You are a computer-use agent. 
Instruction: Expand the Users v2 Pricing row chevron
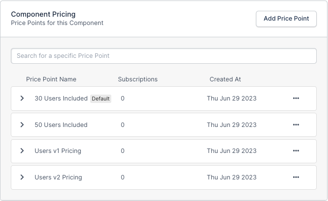(22, 177)
